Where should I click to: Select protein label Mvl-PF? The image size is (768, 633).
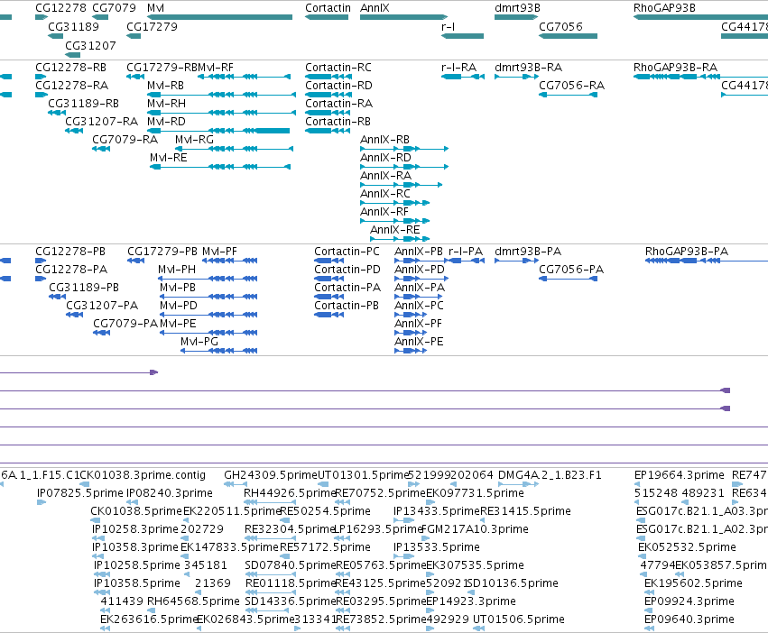219,252
